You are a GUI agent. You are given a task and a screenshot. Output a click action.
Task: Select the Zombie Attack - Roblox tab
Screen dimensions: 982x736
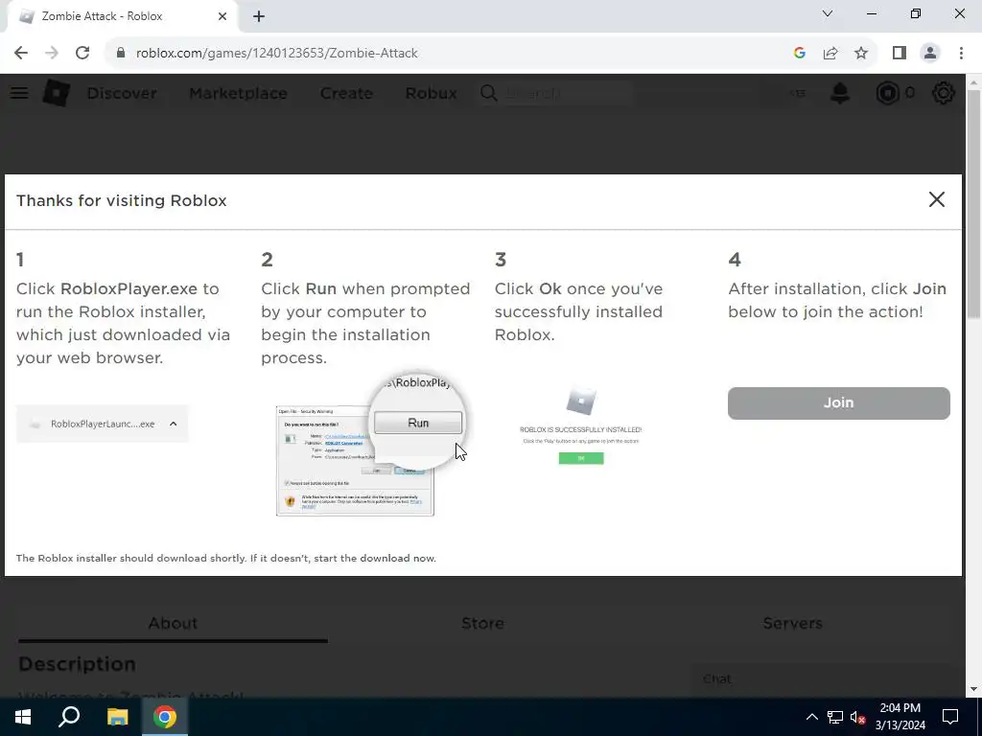coord(123,17)
